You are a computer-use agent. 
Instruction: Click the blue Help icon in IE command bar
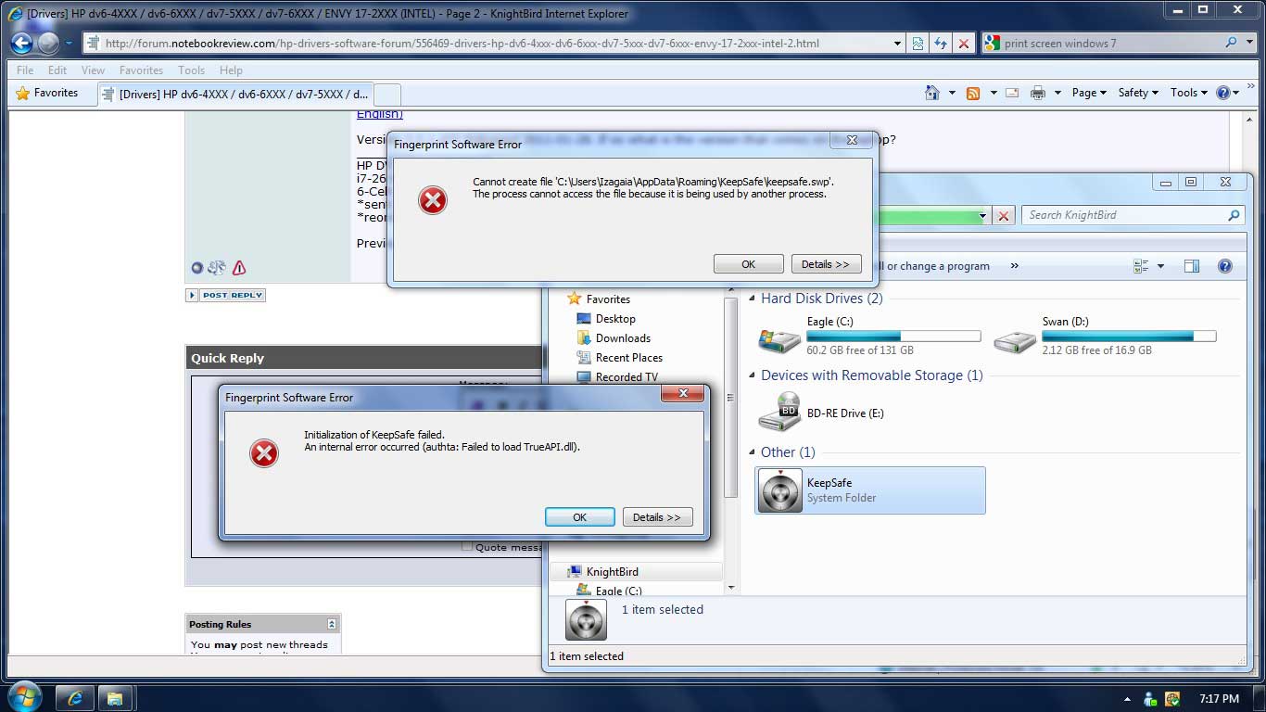click(1223, 93)
